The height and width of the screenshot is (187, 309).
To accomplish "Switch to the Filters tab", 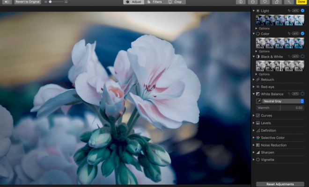I will tap(154, 2).
